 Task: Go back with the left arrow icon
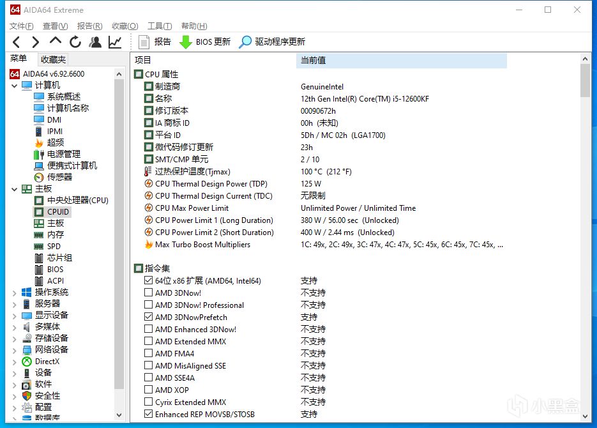[16, 42]
